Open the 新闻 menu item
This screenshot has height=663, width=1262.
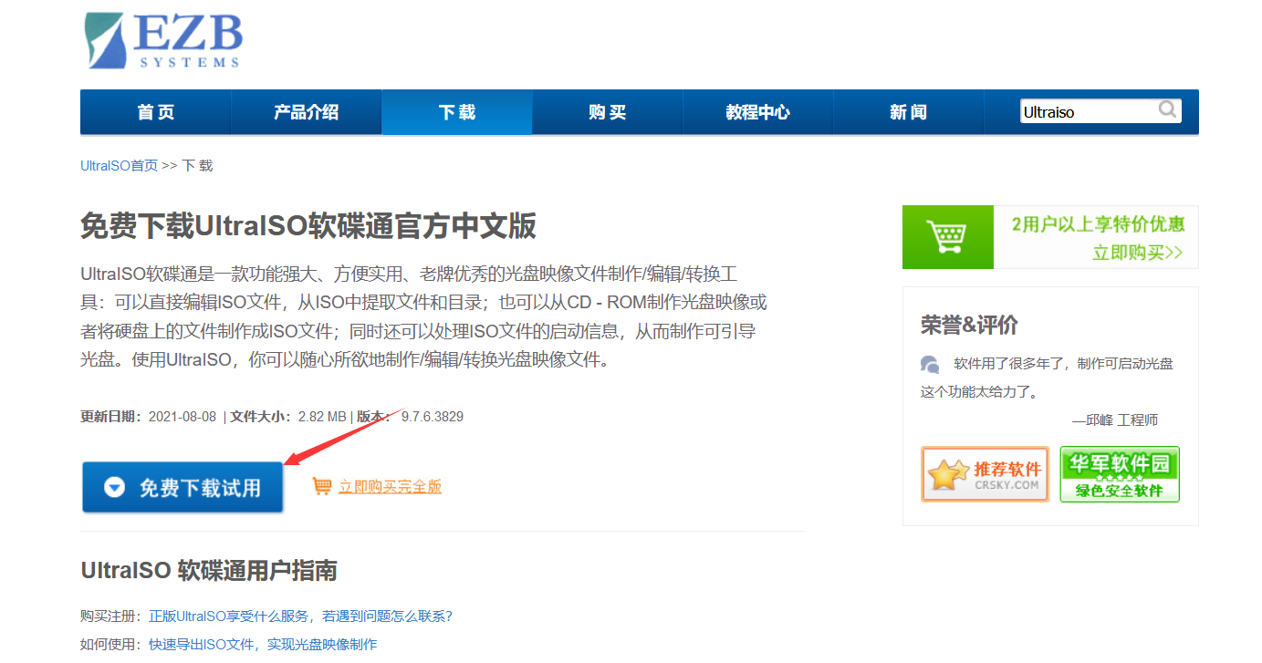tap(909, 112)
